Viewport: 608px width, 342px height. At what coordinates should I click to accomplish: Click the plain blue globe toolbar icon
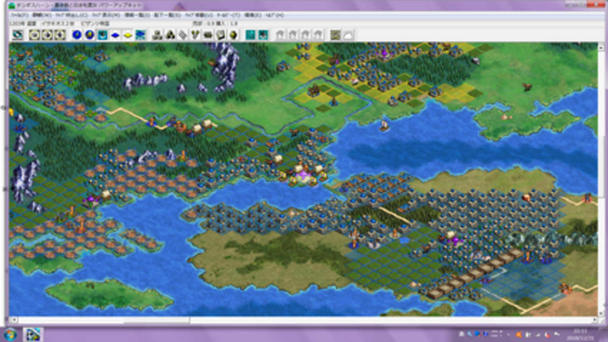click(77, 35)
